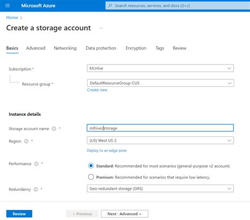Show info icon for Performance
250x220 pixels.
coord(36,164)
